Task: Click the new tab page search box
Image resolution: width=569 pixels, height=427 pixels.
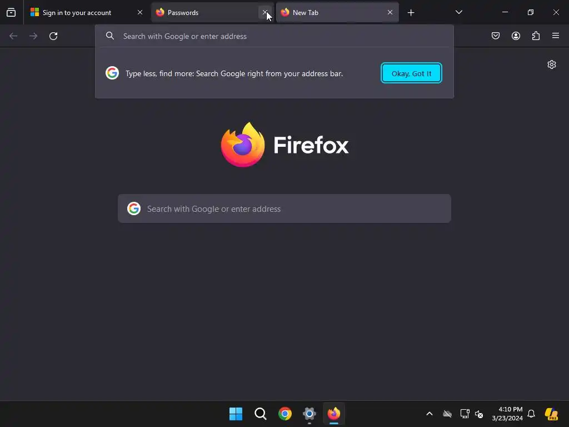Action: [284, 209]
